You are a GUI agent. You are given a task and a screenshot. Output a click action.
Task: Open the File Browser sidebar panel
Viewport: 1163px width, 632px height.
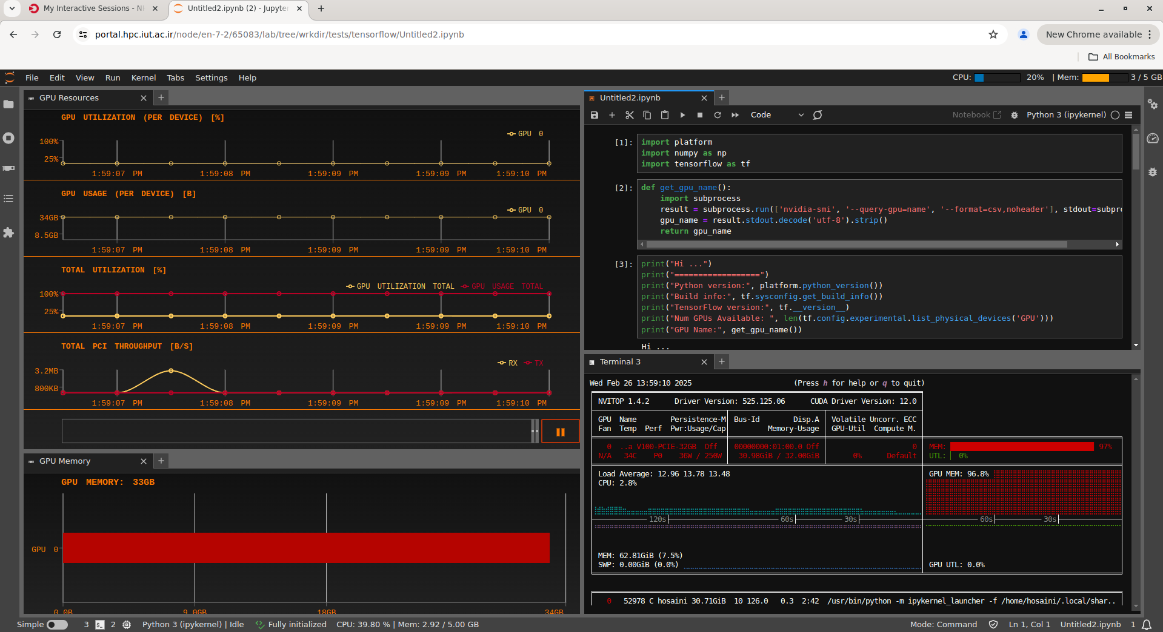coord(8,104)
